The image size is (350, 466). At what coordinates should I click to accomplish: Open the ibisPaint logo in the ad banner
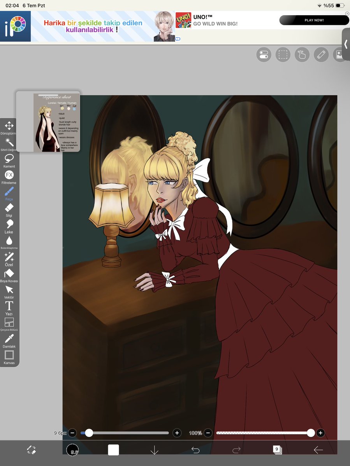click(15, 26)
